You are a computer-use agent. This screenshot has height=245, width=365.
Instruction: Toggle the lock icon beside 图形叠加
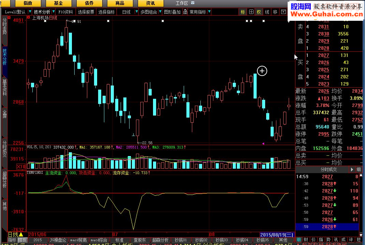coord(185,12)
